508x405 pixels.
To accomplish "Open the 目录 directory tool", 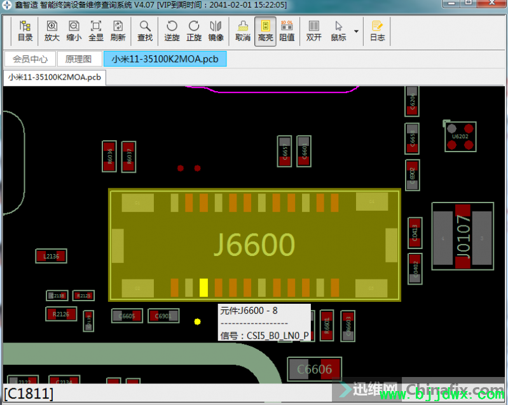I will [25, 31].
